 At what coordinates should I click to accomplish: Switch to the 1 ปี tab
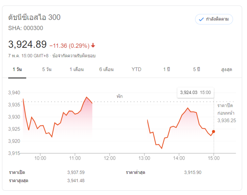point(167,69)
